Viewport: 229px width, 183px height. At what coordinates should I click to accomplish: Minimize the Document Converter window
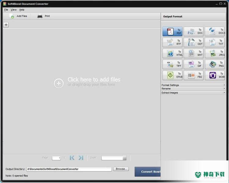pos(216,4)
